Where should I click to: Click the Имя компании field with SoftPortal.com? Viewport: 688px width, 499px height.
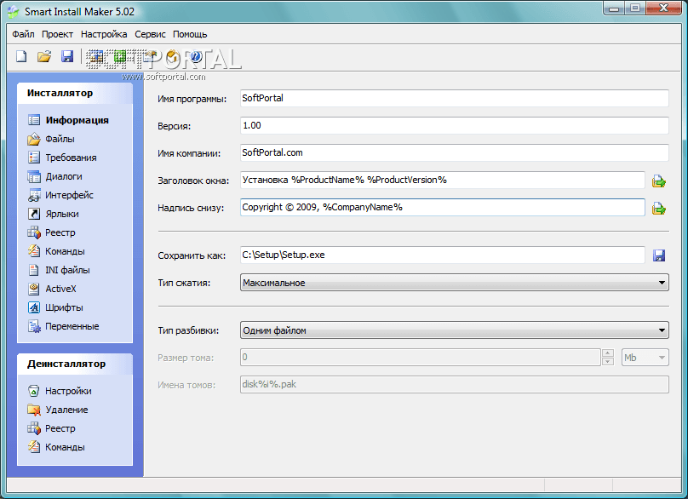(454, 152)
